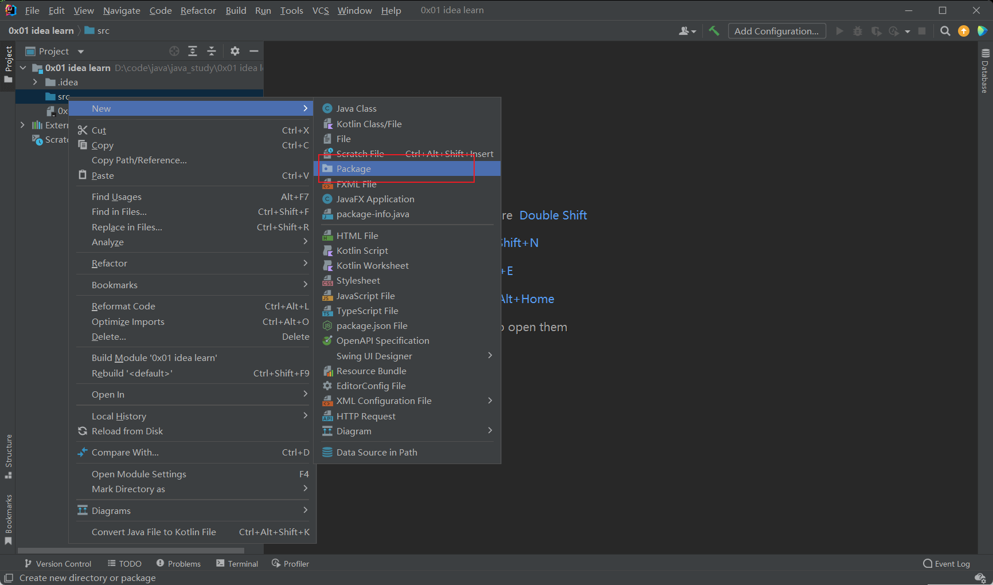This screenshot has height=585, width=993.
Task: Click HTTP Request menu entry
Action: tap(407, 416)
